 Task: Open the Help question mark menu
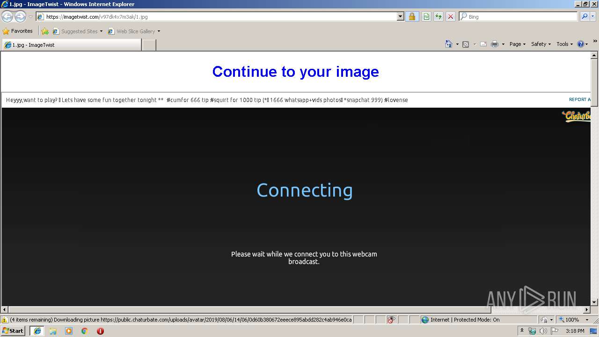tap(582, 44)
